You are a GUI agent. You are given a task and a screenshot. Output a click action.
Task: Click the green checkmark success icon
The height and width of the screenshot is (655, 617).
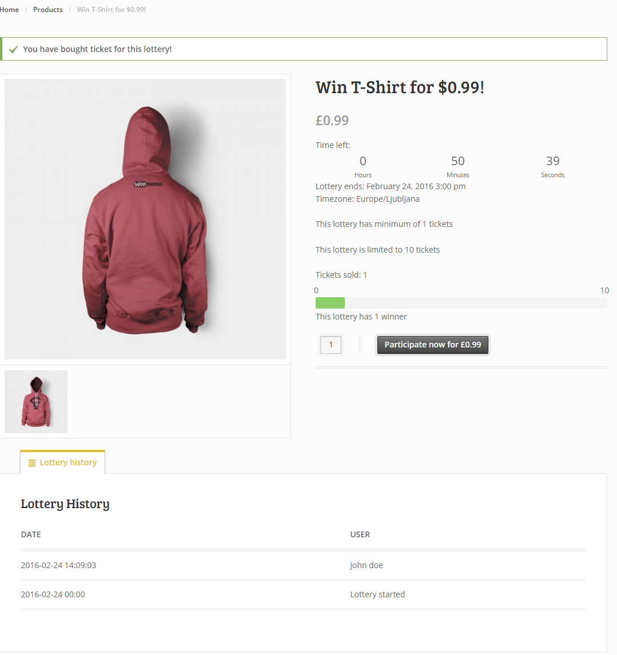click(14, 49)
